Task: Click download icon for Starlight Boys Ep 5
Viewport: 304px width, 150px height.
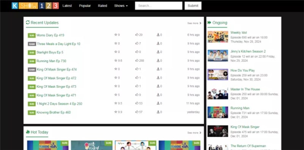Action: click(x=158, y=52)
